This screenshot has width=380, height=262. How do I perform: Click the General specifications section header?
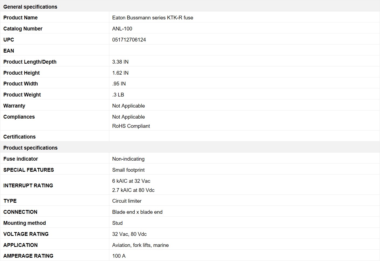click(30, 7)
